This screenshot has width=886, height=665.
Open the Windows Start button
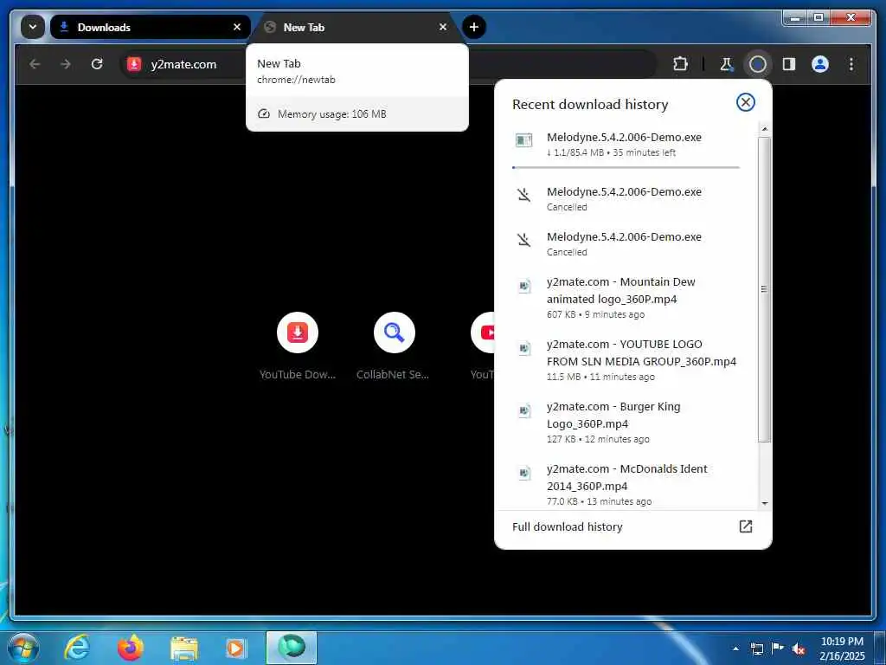[x=23, y=648]
